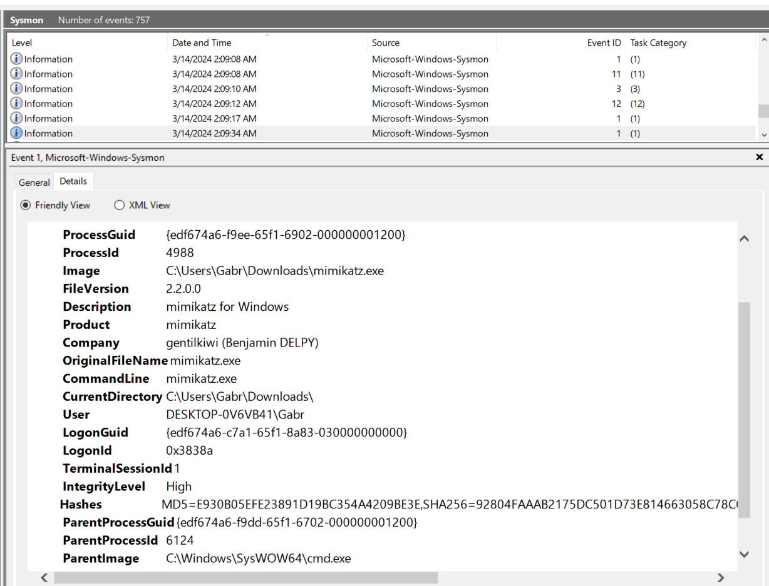Click info icon on Event ID 12 row
769x586 pixels.
point(16,104)
